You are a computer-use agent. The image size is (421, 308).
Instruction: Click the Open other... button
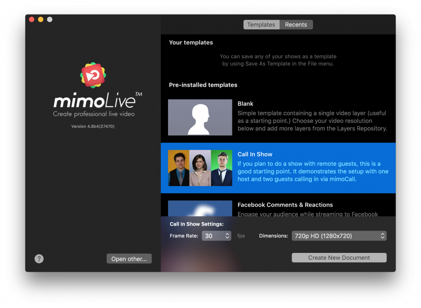point(129,259)
